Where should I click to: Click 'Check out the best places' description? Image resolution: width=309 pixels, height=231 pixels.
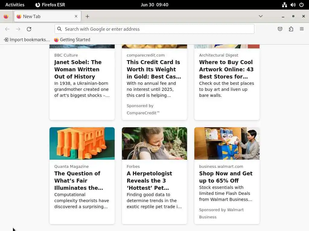pyautogui.click(x=226, y=89)
